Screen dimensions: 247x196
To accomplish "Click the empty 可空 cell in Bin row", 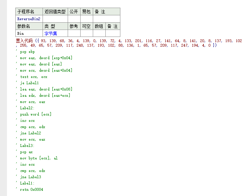I will (x=87, y=33).
